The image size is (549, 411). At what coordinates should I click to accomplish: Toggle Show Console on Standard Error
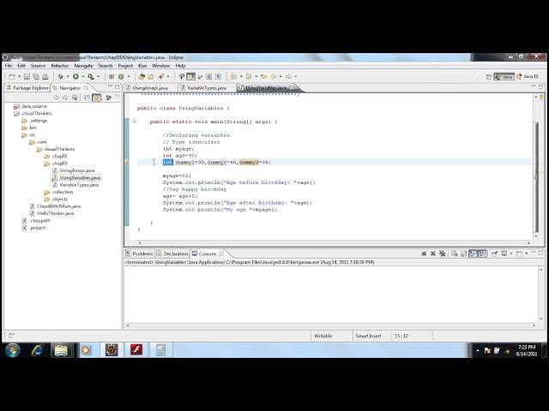[x=482, y=253]
